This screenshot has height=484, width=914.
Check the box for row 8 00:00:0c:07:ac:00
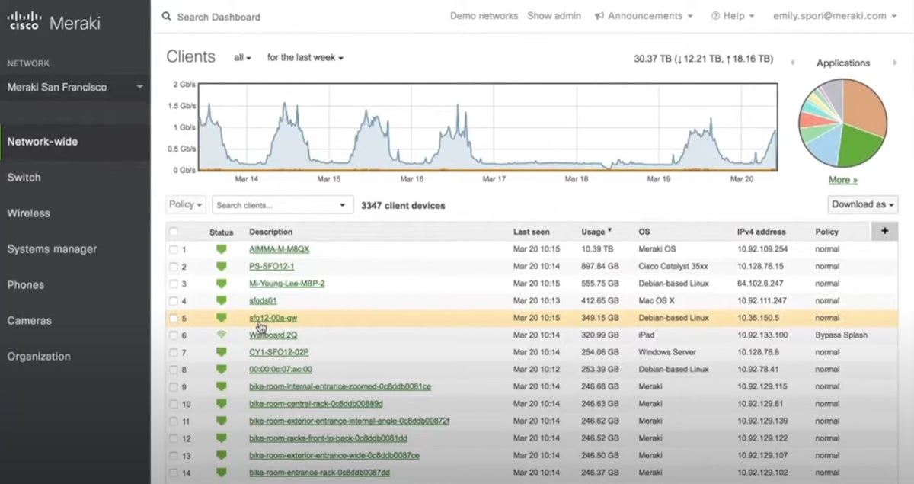click(x=174, y=370)
